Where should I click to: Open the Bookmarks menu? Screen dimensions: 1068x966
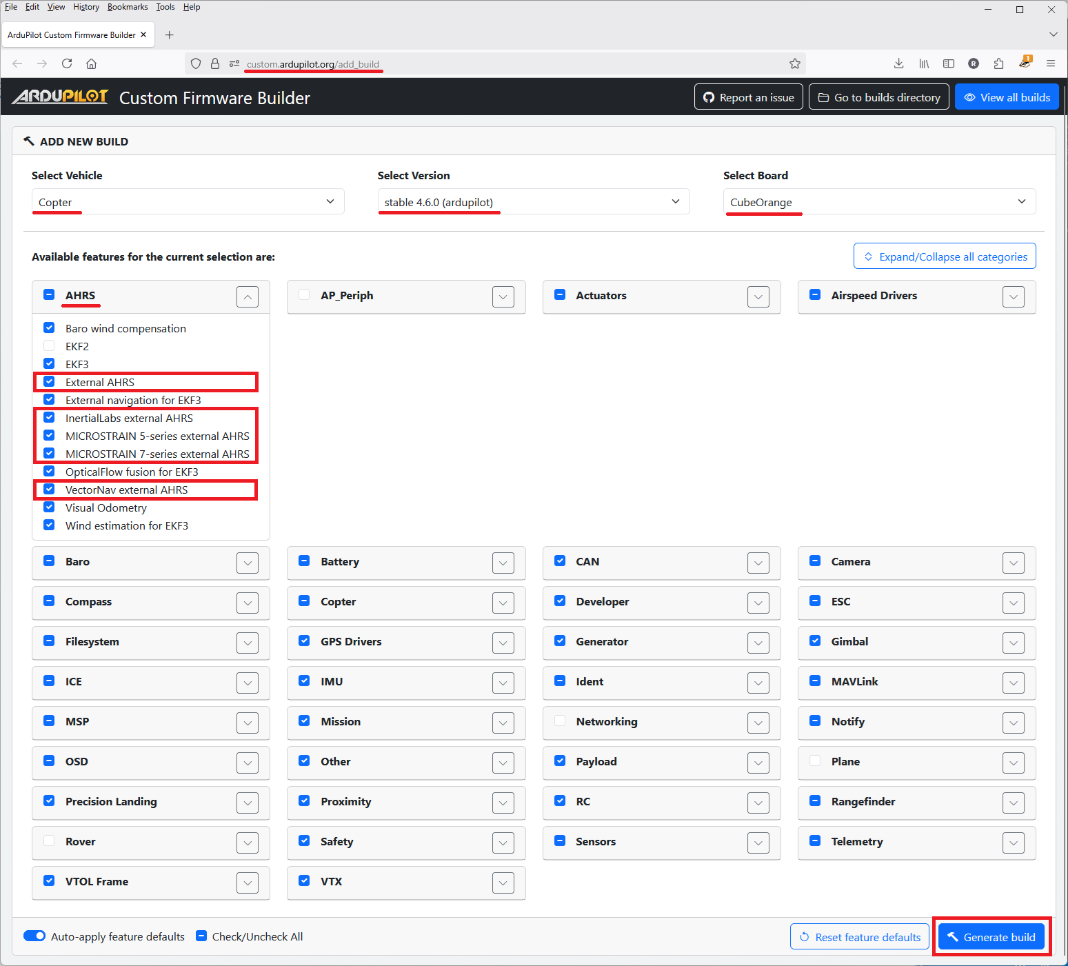[128, 7]
